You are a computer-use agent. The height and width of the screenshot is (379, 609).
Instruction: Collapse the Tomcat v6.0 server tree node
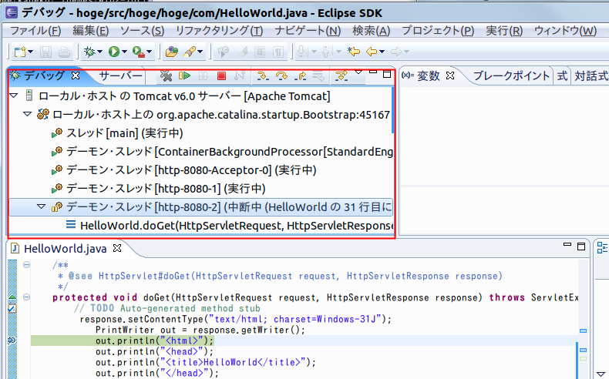[14, 96]
